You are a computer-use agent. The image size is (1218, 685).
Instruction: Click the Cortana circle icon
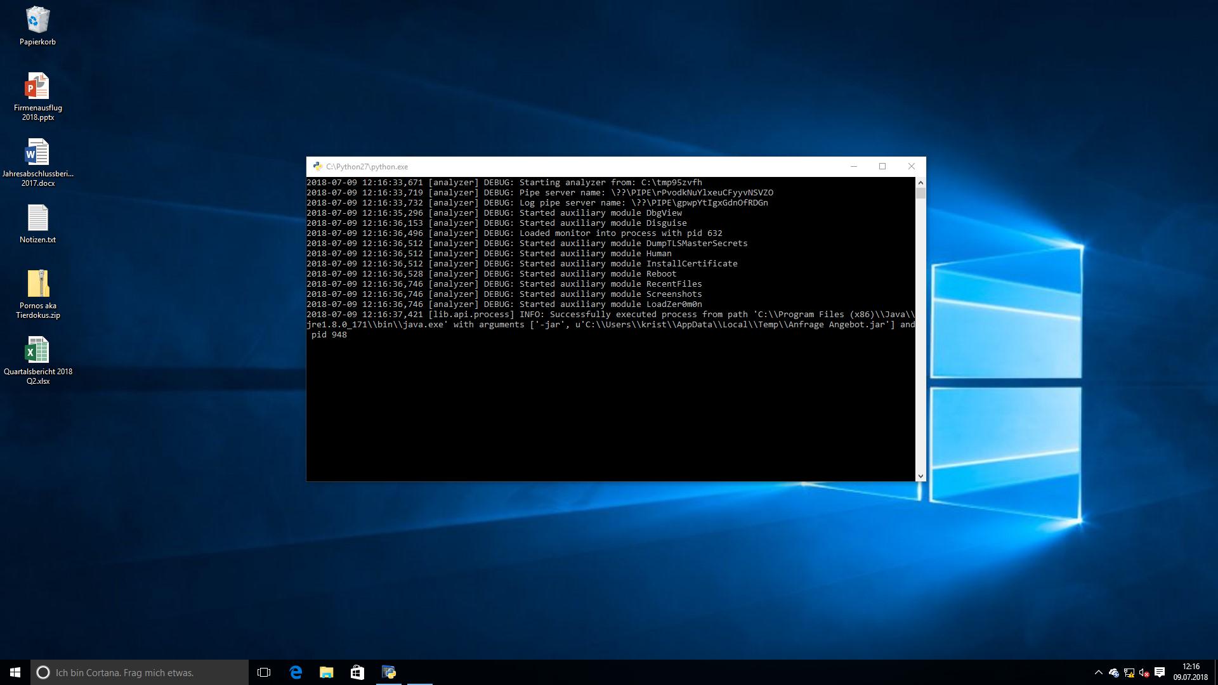[43, 672]
